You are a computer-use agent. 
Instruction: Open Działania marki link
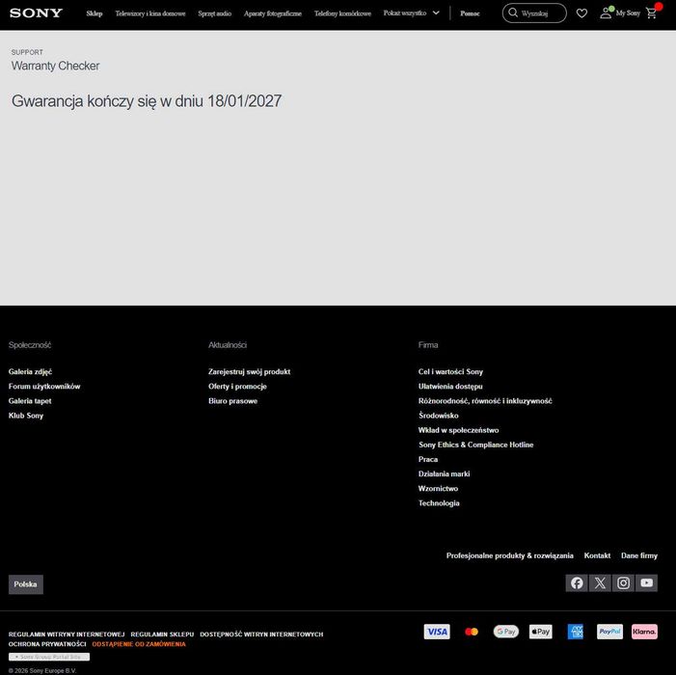pyautogui.click(x=444, y=473)
